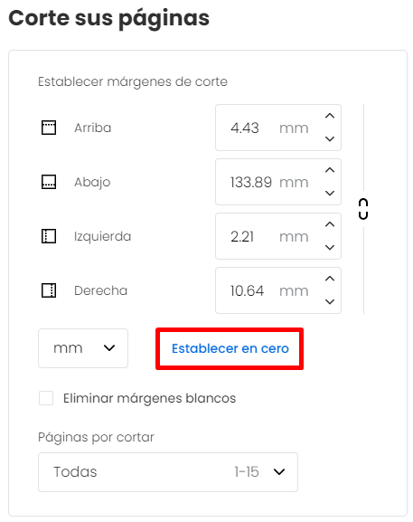Screen dimensions: 413x522
Task: Increase the Arriba margin with up arrow
Action: (330, 116)
